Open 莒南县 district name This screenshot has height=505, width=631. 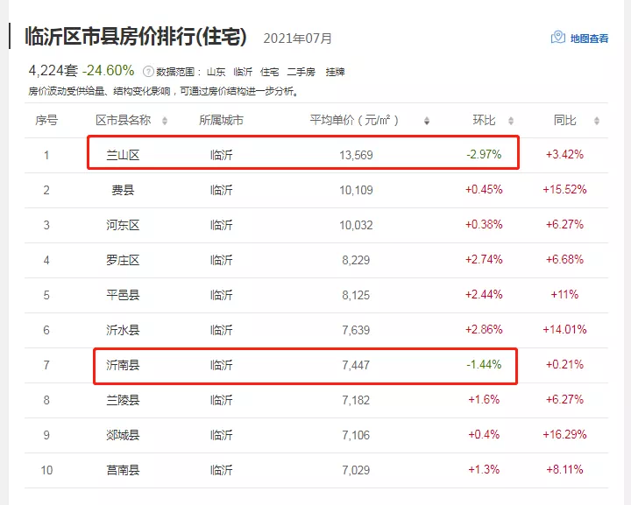[x=123, y=470]
